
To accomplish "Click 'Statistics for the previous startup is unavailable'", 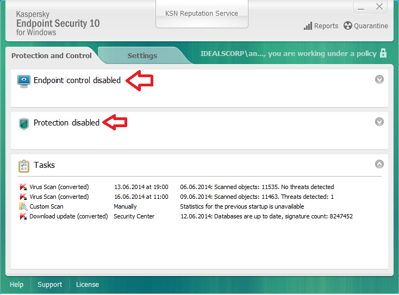I will click(242, 206).
